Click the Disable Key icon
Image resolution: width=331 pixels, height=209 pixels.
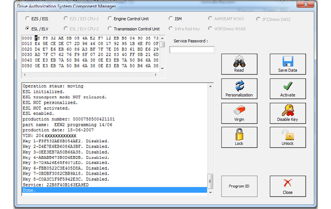tap(288, 110)
